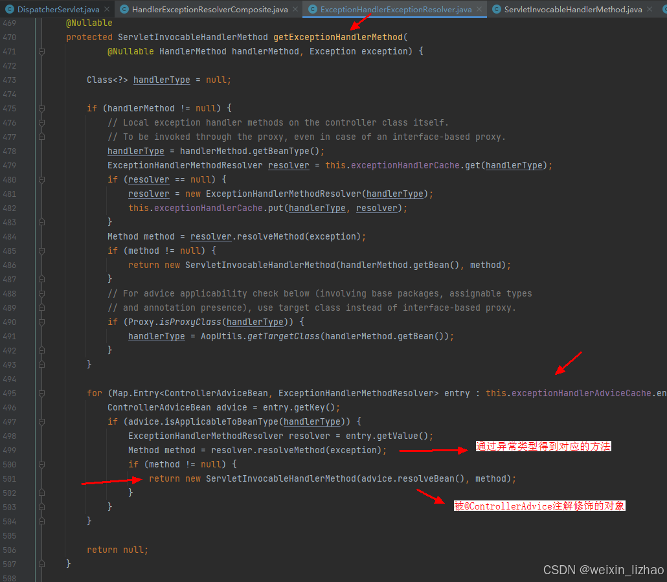Image resolution: width=667 pixels, height=582 pixels.
Task: Click the fold end marker at line 493
Action: tap(41, 364)
